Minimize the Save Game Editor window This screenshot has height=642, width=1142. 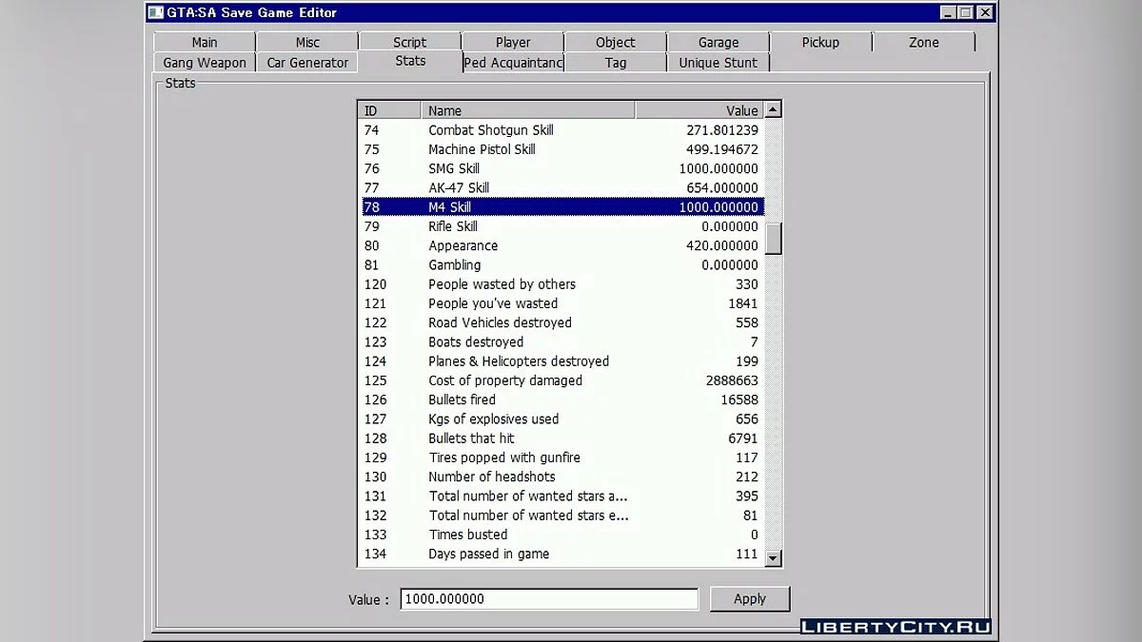tap(948, 12)
